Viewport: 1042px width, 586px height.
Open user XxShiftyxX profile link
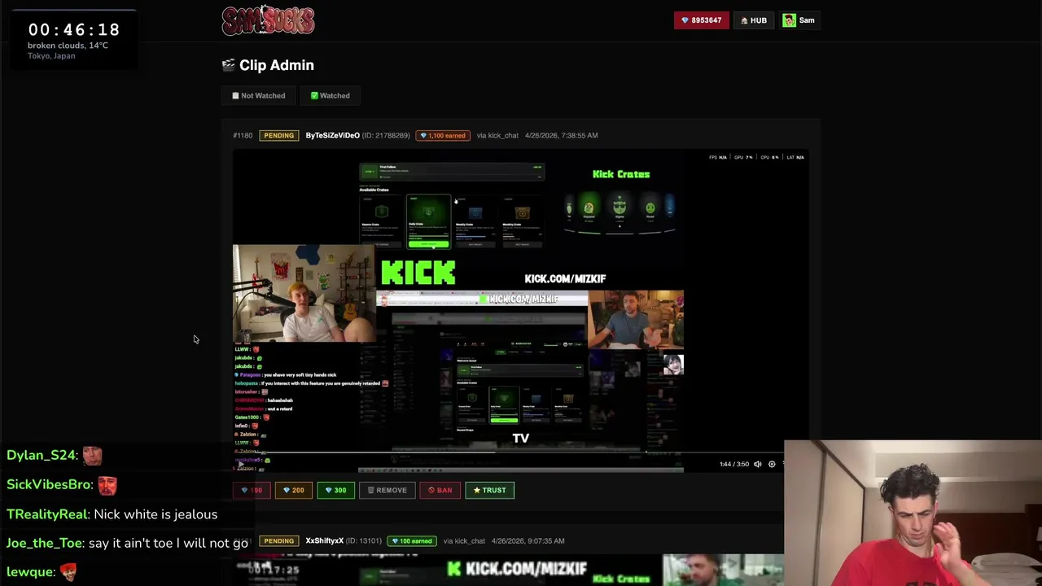(324, 540)
